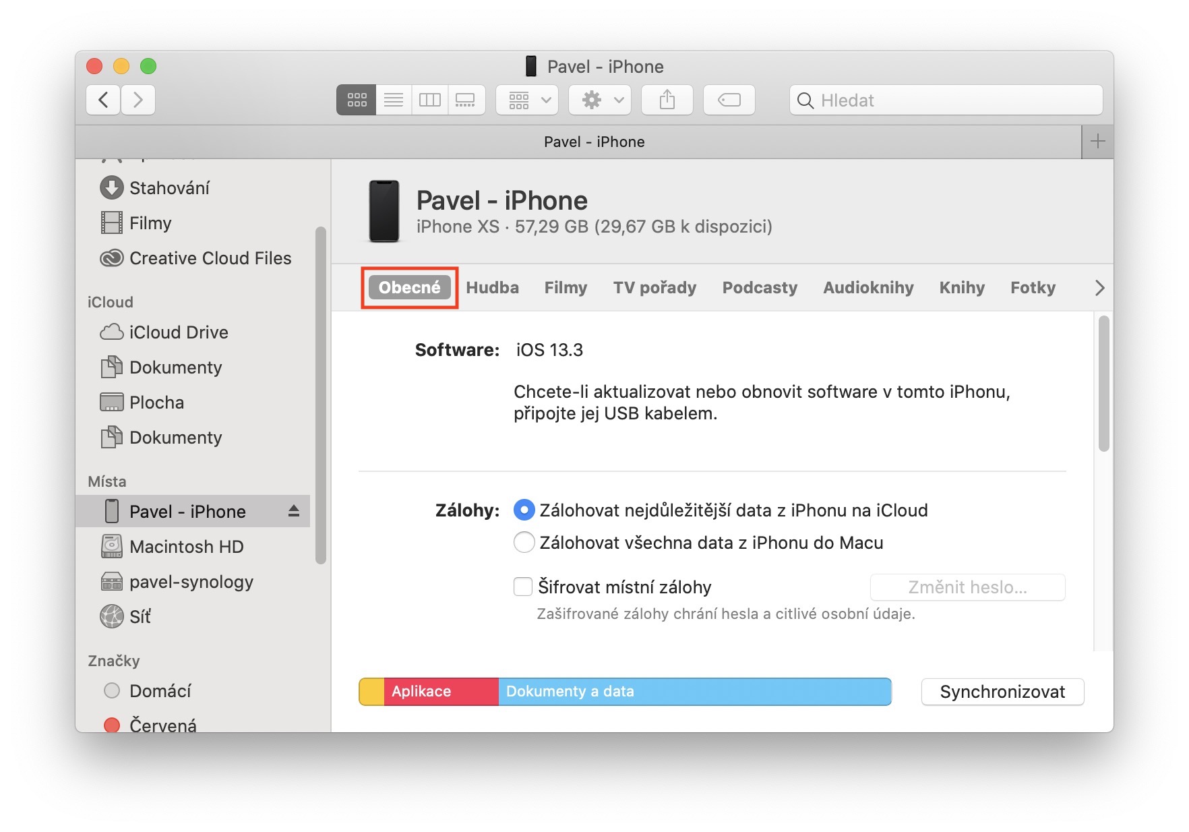Switch to the Hudba tab
The width and height of the screenshot is (1189, 832).
click(x=492, y=288)
